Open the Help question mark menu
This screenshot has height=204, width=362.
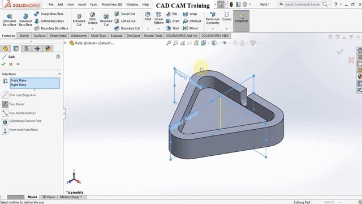tap(335, 5)
